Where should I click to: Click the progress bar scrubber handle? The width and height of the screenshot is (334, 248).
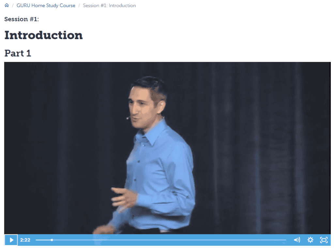52,240
